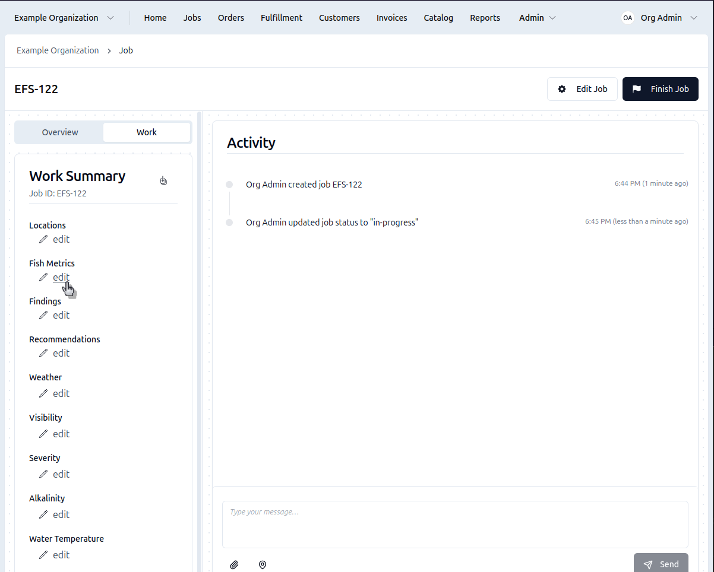
Task: Click edit link under Recommendations
Action: [x=61, y=353]
